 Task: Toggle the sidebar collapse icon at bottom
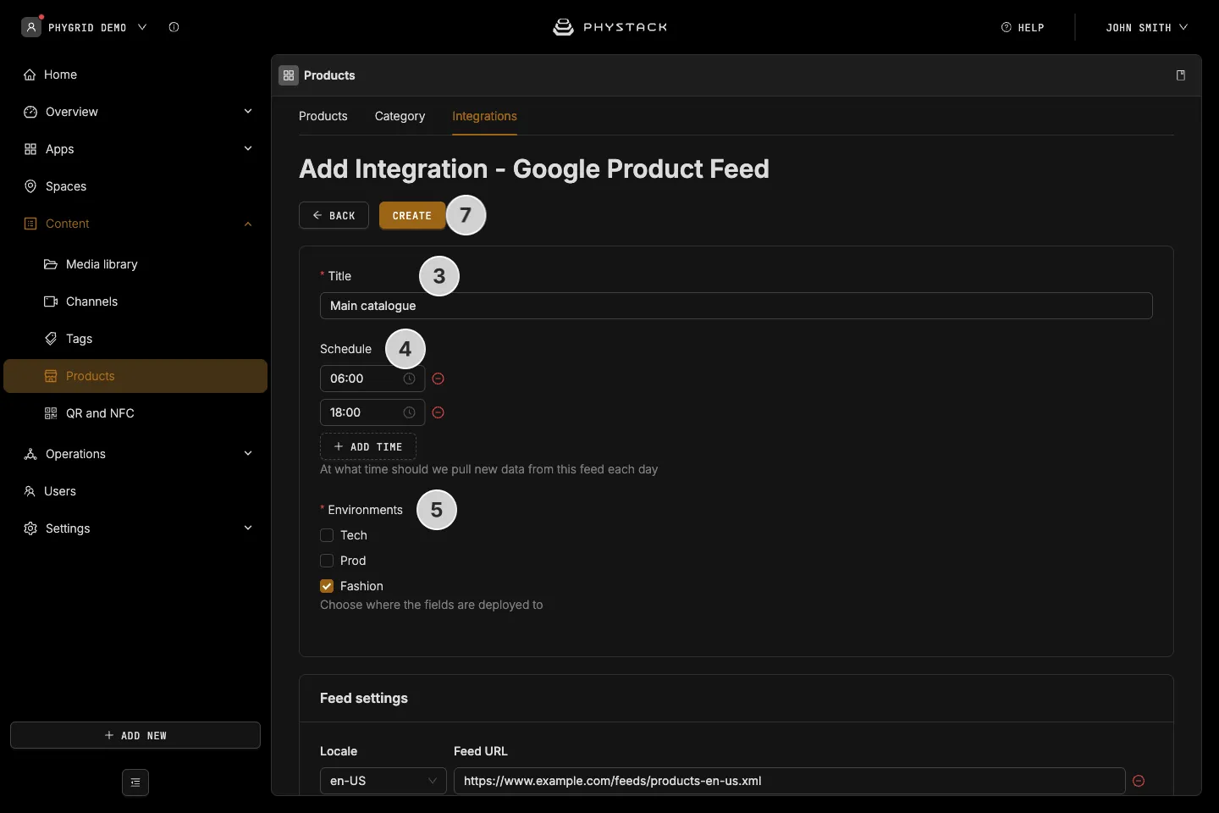coord(135,783)
